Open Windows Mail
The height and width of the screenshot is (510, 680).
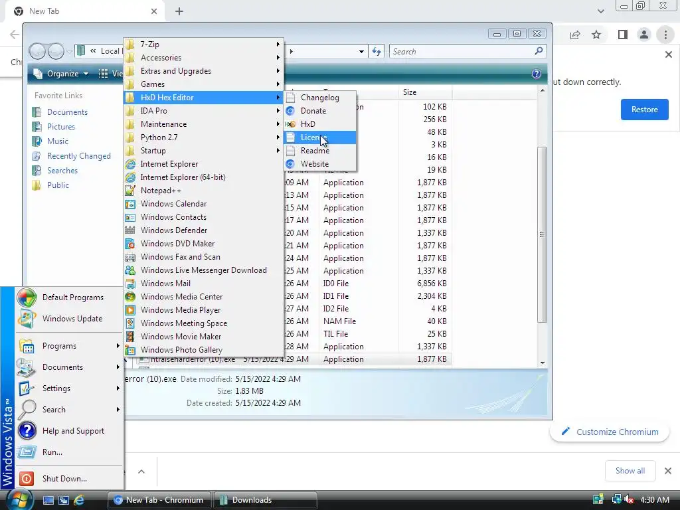(204, 283)
